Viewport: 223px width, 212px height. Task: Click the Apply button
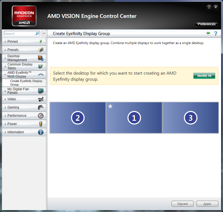(207, 204)
